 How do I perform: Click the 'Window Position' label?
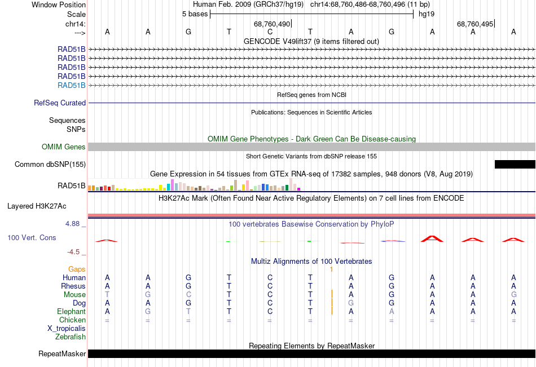[59, 5]
